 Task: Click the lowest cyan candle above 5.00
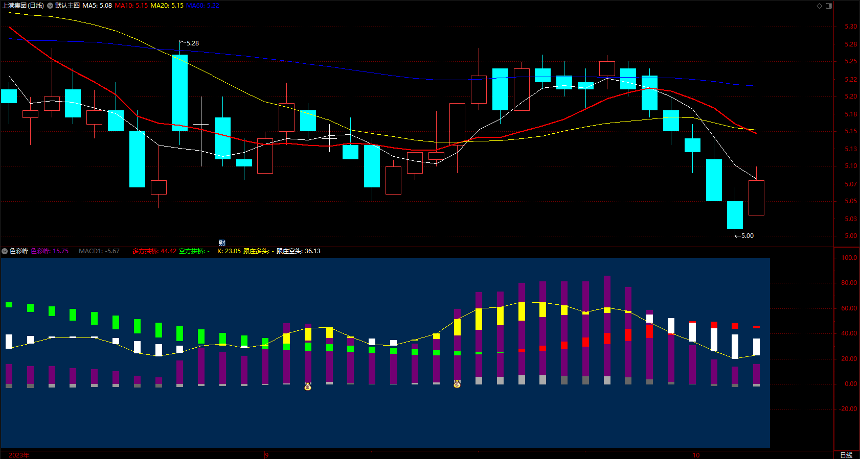point(735,215)
